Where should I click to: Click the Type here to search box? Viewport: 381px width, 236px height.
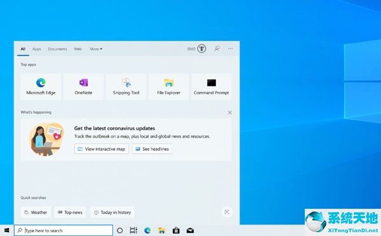tap(63, 230)
